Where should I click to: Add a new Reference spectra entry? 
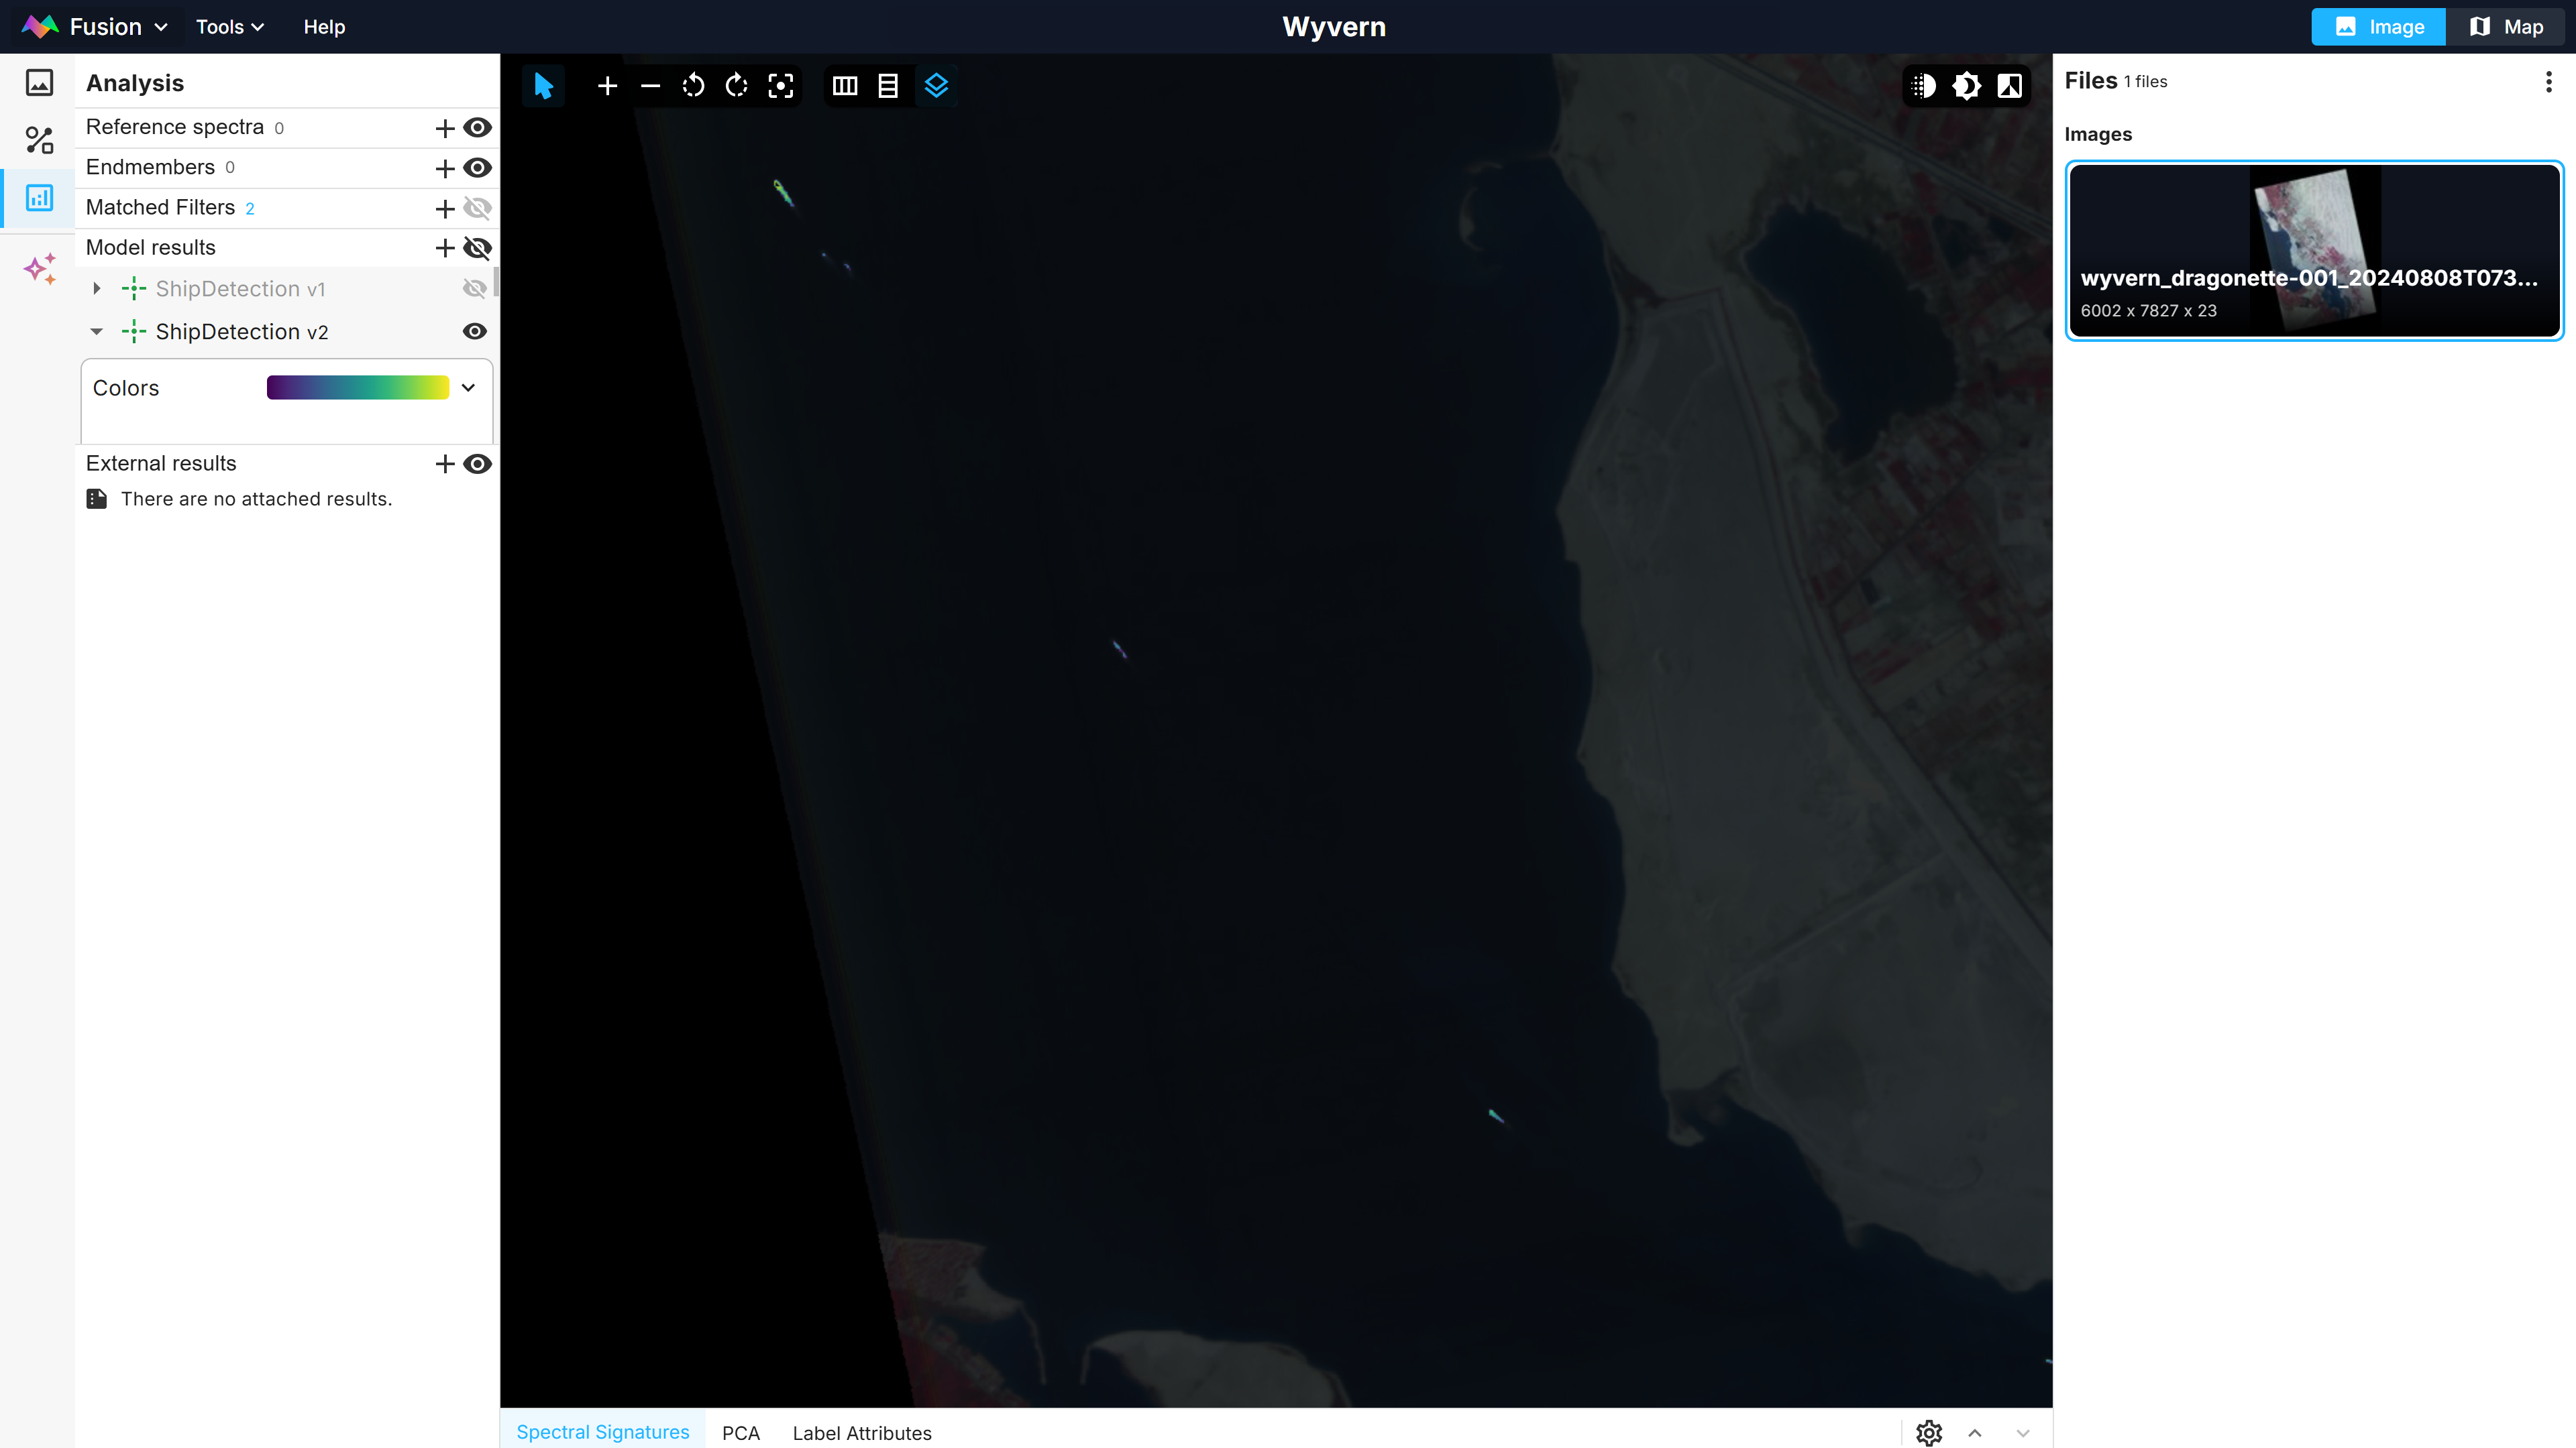click(445, 128)
